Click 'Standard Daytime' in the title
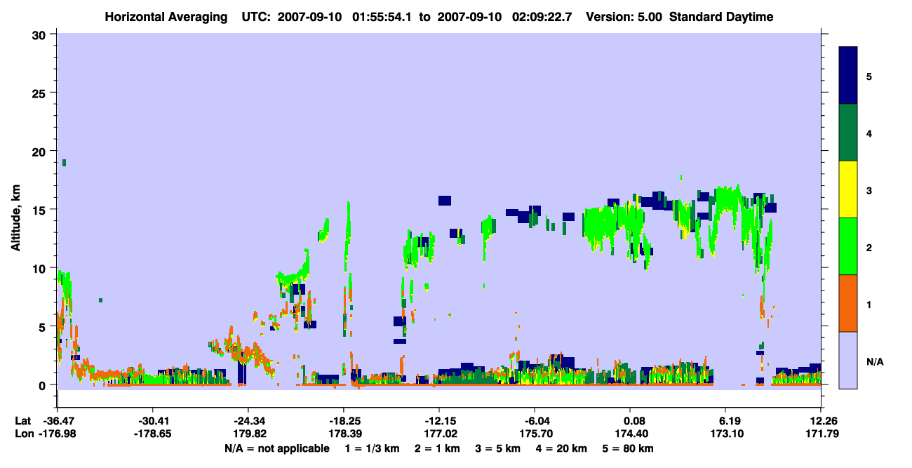This screenshot has height=468, width=912. pos(721,17)
